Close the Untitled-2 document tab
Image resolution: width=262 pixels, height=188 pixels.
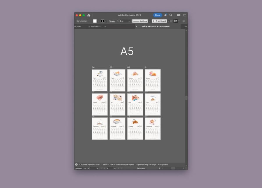(105, 27)
